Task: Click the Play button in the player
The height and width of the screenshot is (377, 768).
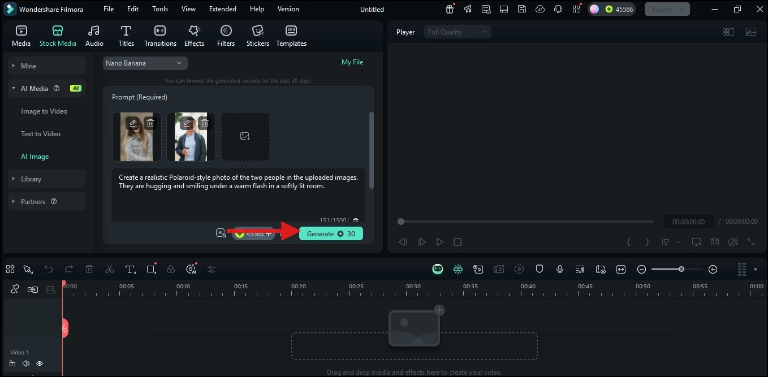Action: coord(439,242)
